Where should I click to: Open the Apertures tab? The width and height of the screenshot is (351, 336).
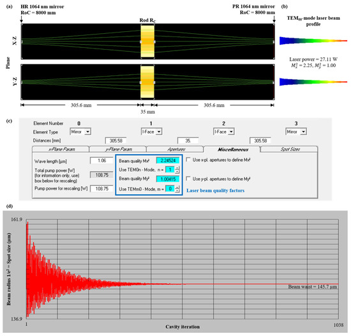tap(175, 149)
